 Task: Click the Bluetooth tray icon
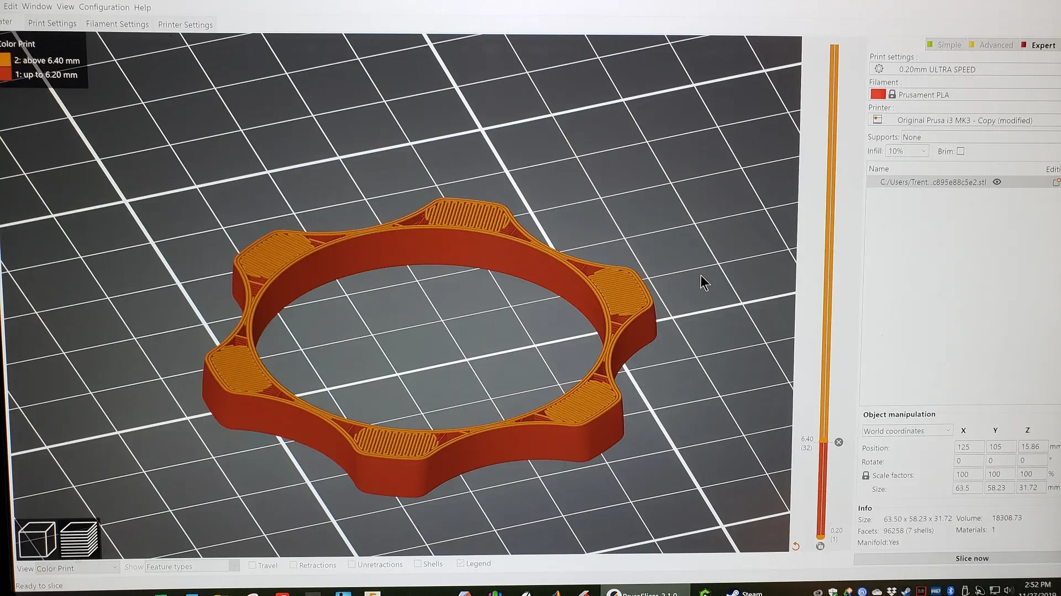pyautogui.click(x=950, y=591)
